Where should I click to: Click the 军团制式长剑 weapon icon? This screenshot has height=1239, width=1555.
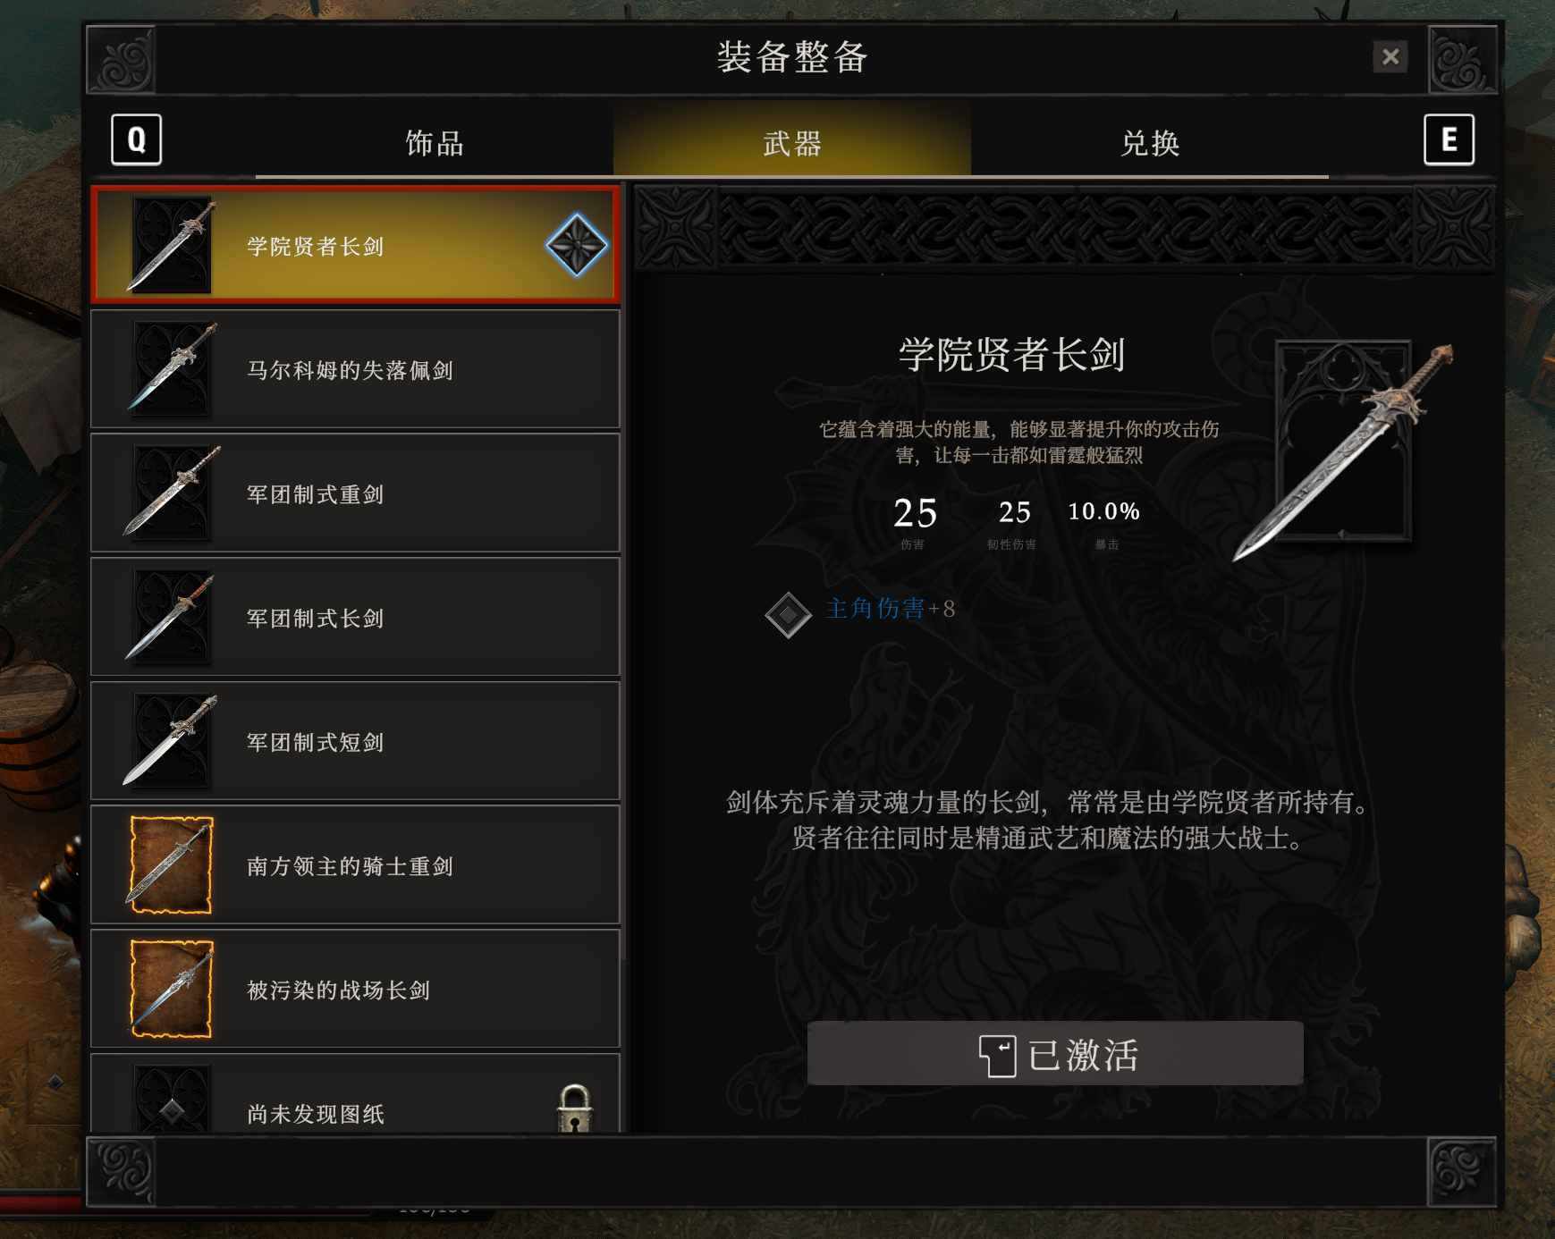tap(172, 618)
